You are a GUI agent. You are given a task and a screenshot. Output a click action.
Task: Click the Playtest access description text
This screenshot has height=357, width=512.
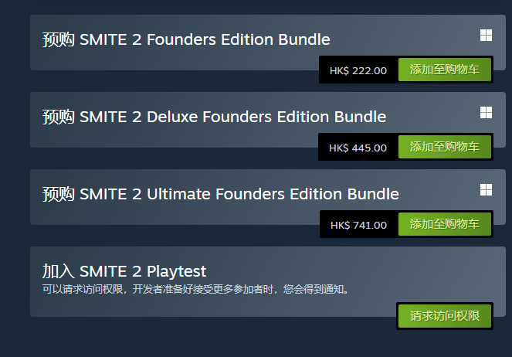[196, 289]
